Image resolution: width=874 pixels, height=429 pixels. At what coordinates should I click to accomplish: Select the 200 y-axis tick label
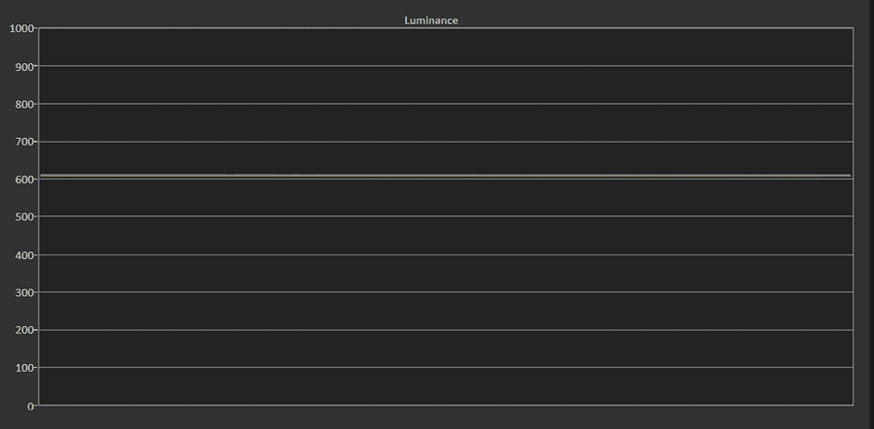25,330
